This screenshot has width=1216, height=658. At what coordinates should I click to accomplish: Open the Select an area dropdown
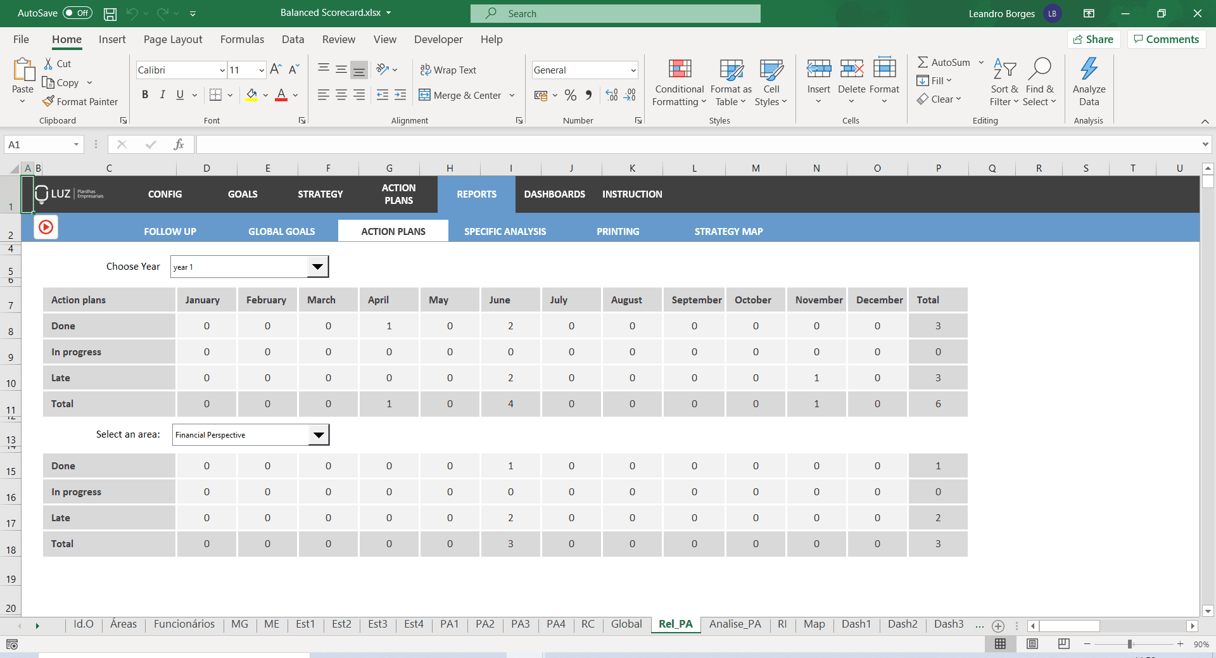[319, 435]
